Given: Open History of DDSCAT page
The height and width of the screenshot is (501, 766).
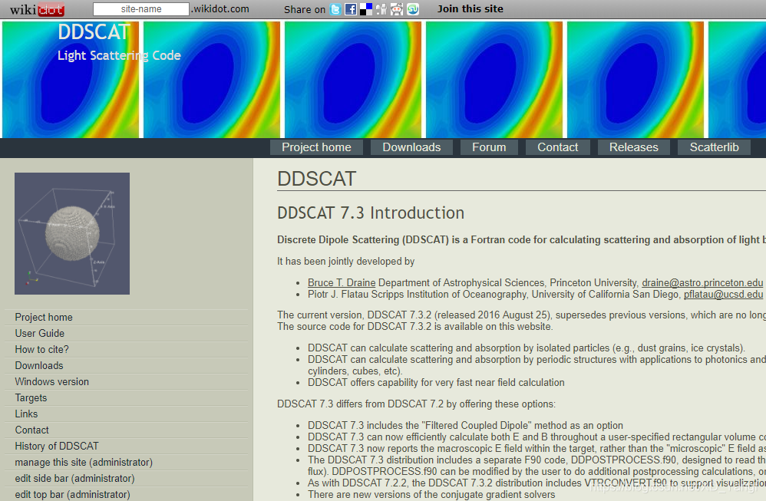Looking at the screenshot, I should pyautogui.click(x=57, y=447).
